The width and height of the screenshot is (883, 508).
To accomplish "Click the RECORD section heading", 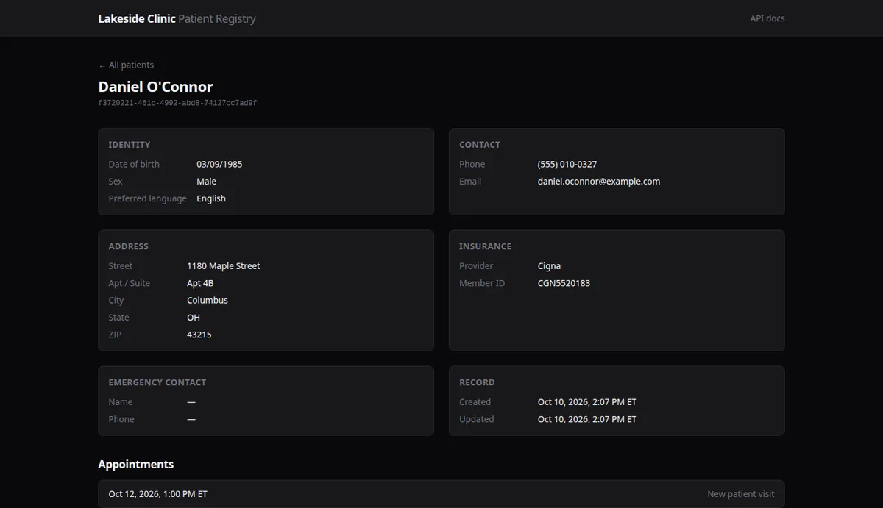I will (x=477, y=382).
